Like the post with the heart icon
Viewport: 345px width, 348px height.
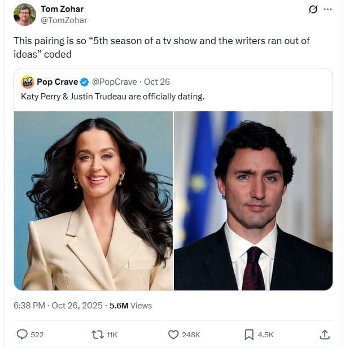[x=174, y=334]
